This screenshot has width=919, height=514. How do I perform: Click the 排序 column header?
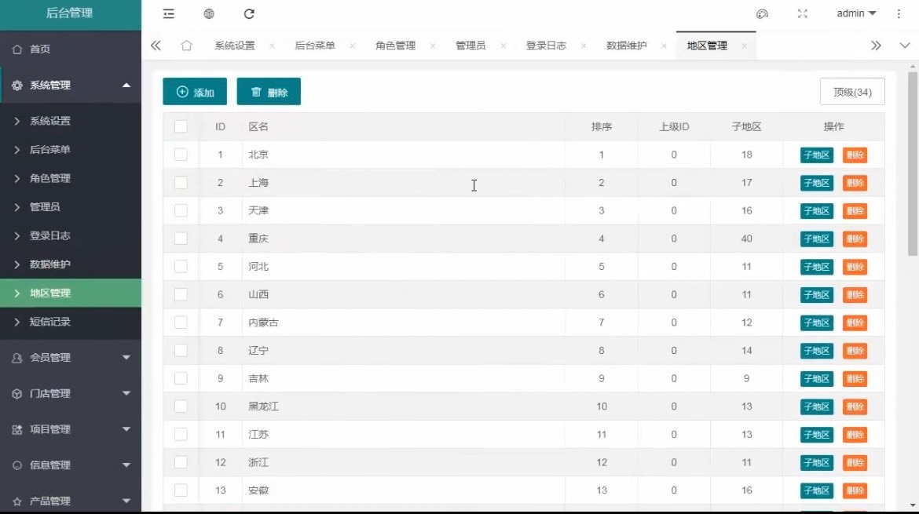click(x=602, y=126)
